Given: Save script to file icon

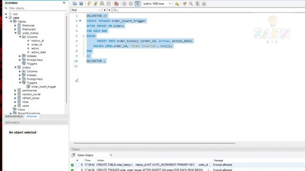Looking at the screenshot, I should (81, 3).
